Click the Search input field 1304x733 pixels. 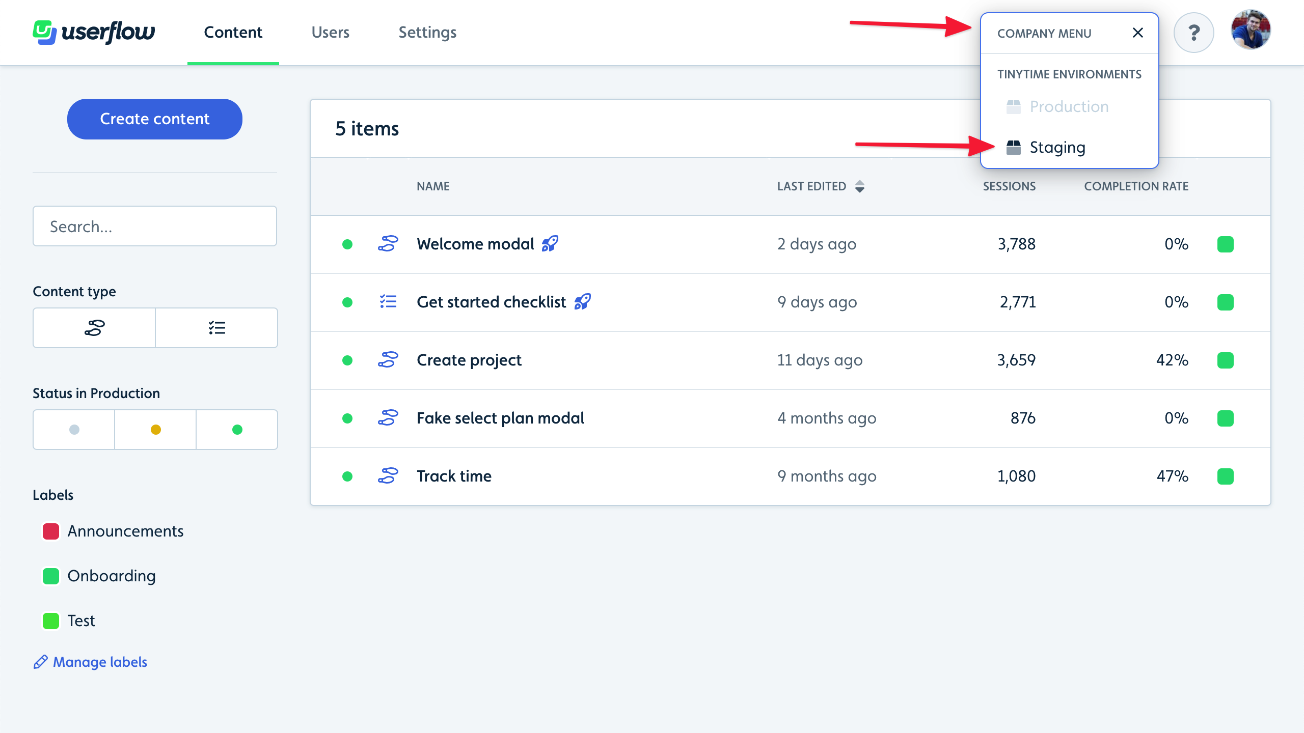155,225
